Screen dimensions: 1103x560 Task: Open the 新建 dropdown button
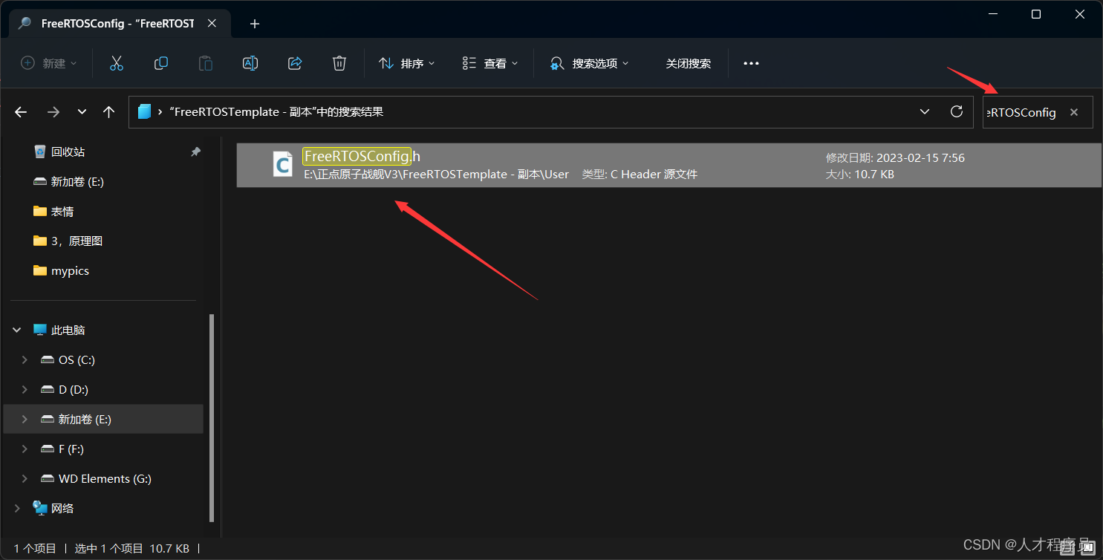[x=49, y=63]
